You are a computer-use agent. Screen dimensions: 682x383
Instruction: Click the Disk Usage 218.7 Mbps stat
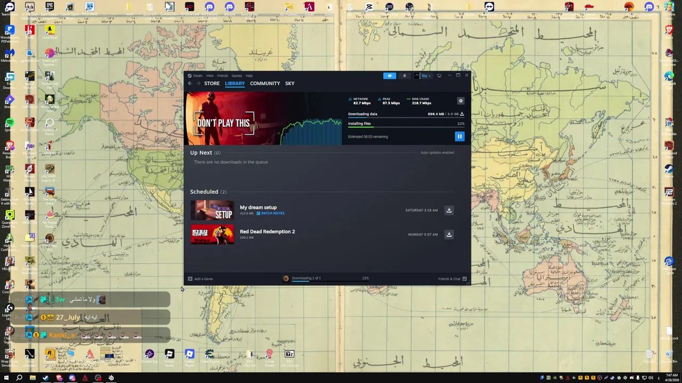point(420,101)
